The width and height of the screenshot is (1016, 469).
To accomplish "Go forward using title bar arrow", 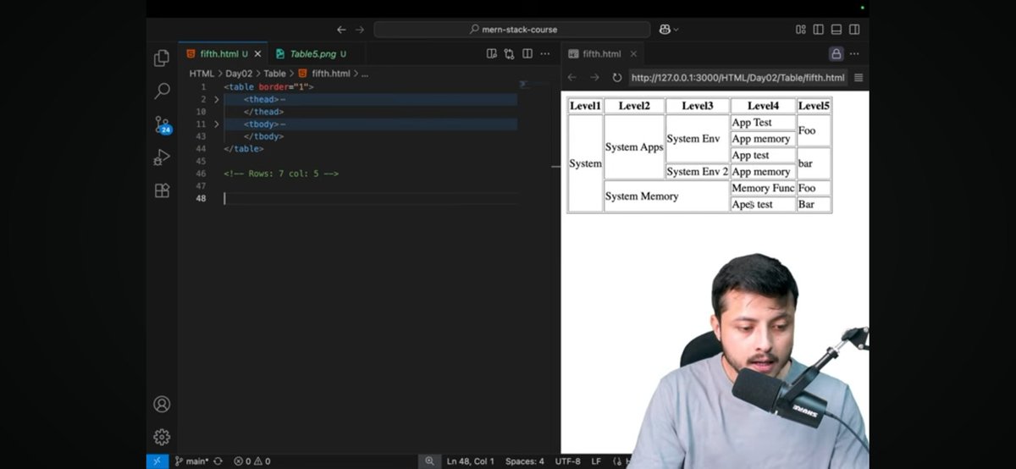I will coord(360,30).
